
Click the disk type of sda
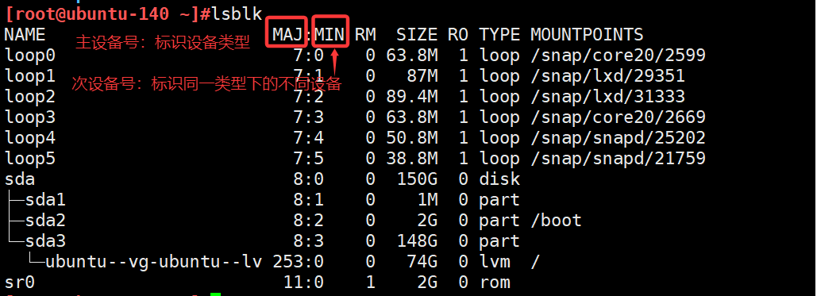coord(499,179)
